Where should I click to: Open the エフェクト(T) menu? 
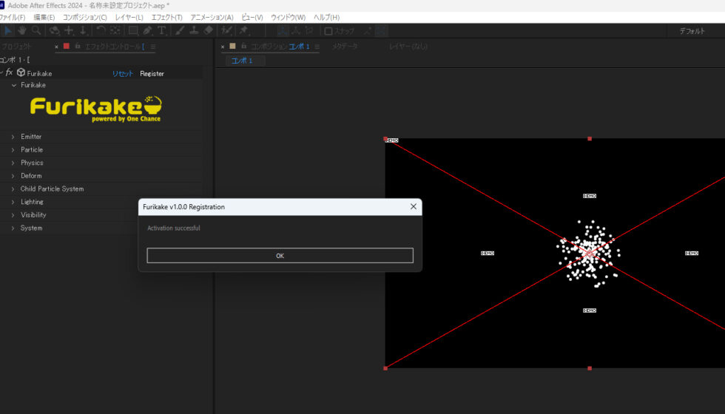coord(166,17)
